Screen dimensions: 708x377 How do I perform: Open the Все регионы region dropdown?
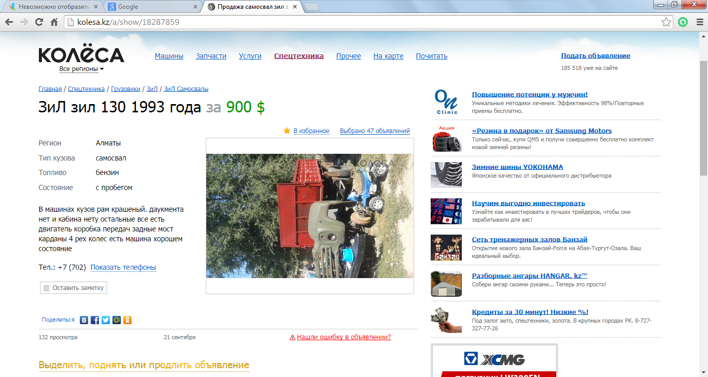pyautogui.click(x=81, y=69)
